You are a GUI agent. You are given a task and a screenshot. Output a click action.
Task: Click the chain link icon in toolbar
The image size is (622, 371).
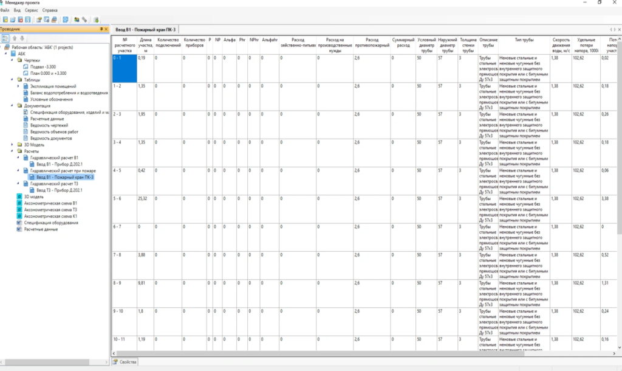point(84,20)
